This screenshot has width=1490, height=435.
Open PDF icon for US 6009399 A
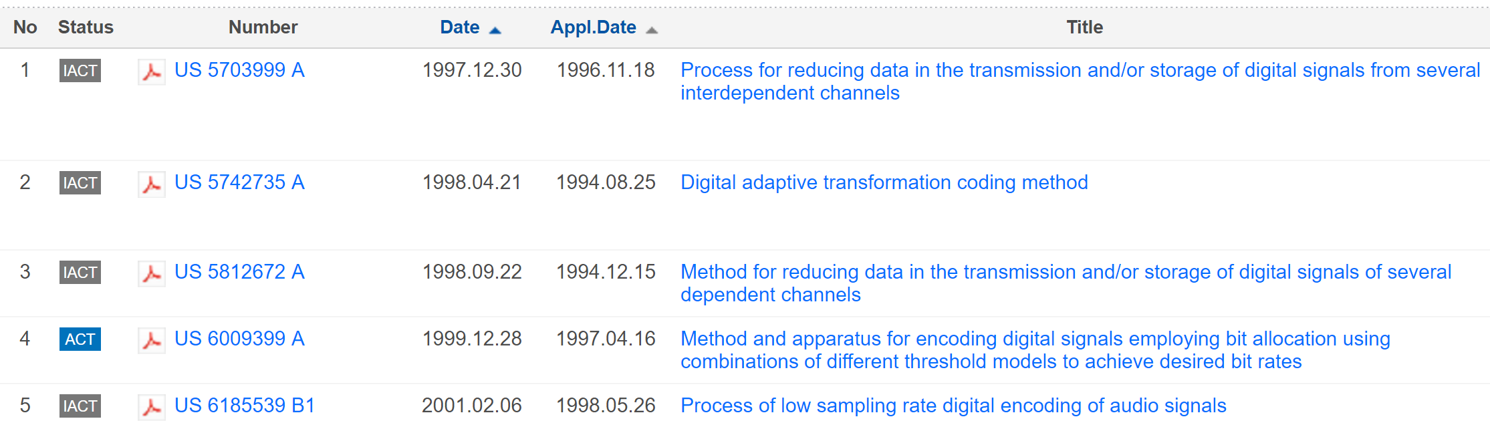point(152,340)
